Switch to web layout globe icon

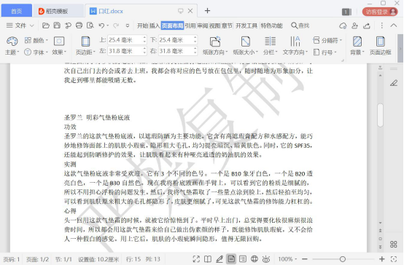pyautogui.click(x=255, y=259)
